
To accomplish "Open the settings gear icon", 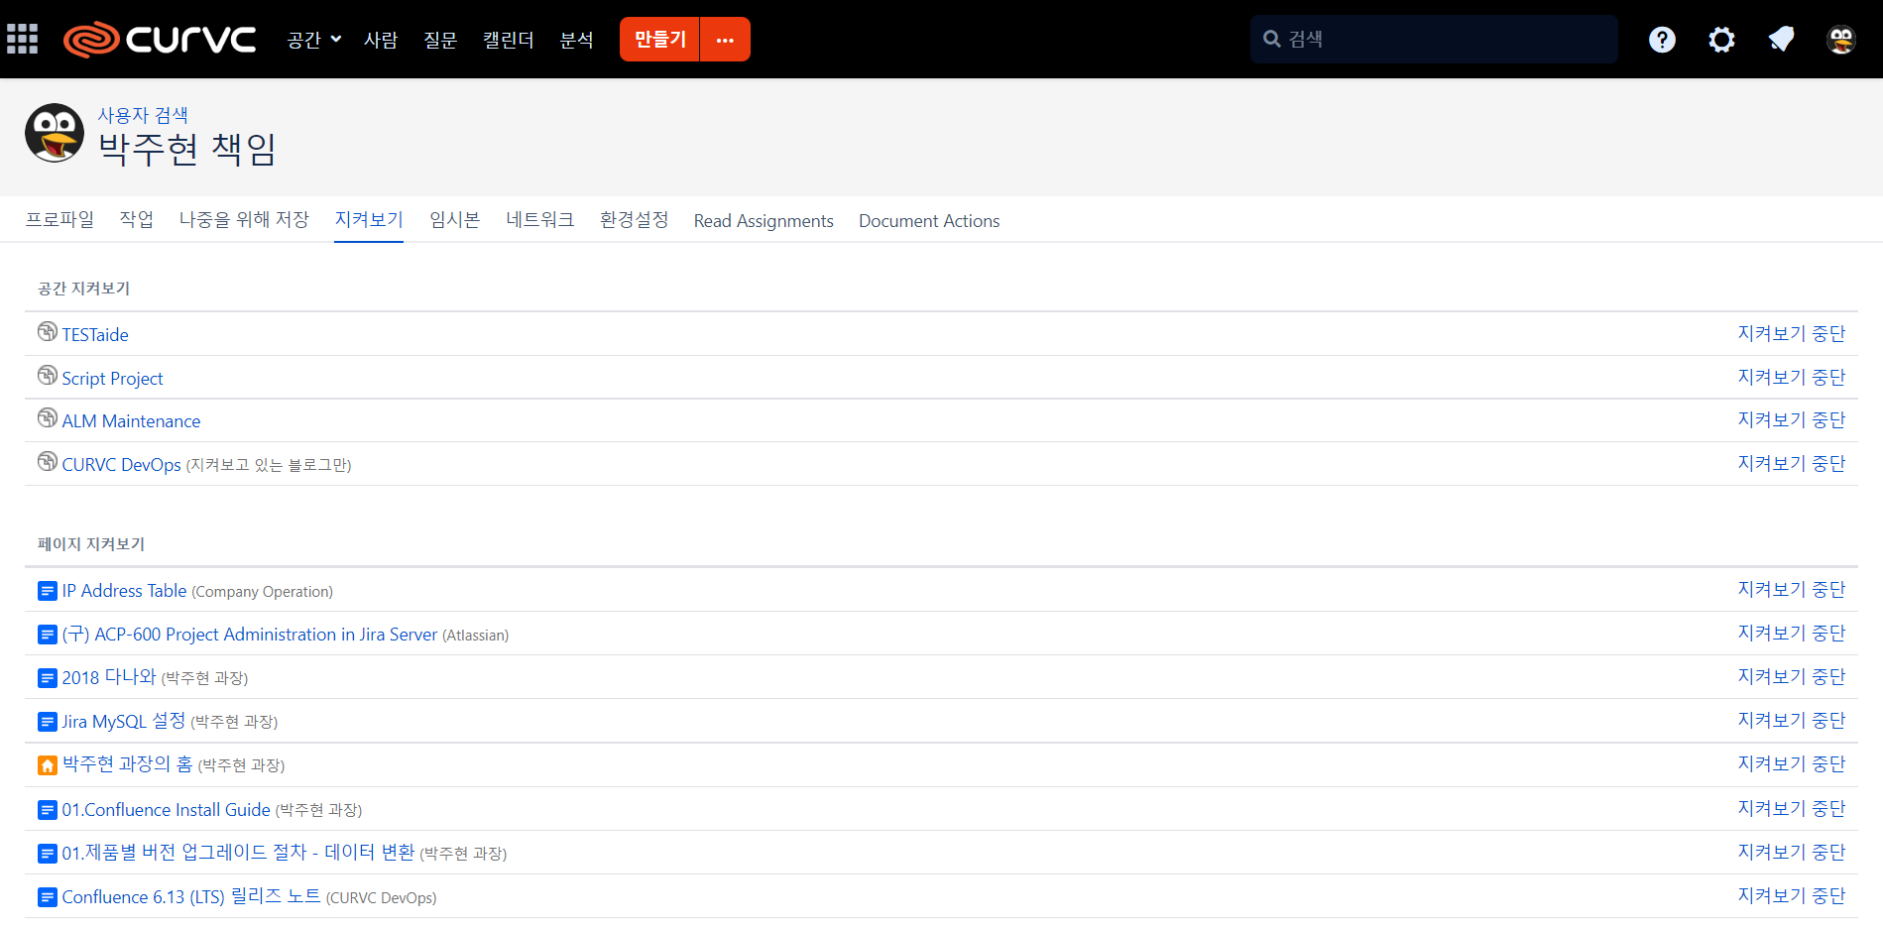I will point(1721,40).
